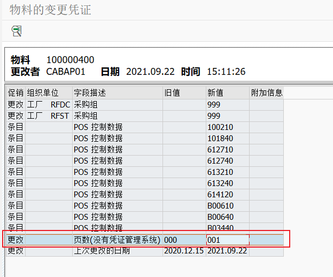Select the 页数(没有凭证管理系统) field description
Image resolution: width=333 pixels, height=277 pixels.
[x=117, y=240]
